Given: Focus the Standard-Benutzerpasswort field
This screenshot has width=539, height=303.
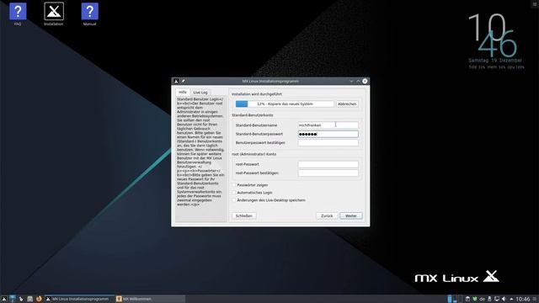Looking at the screenshot, I should (328, 134).
